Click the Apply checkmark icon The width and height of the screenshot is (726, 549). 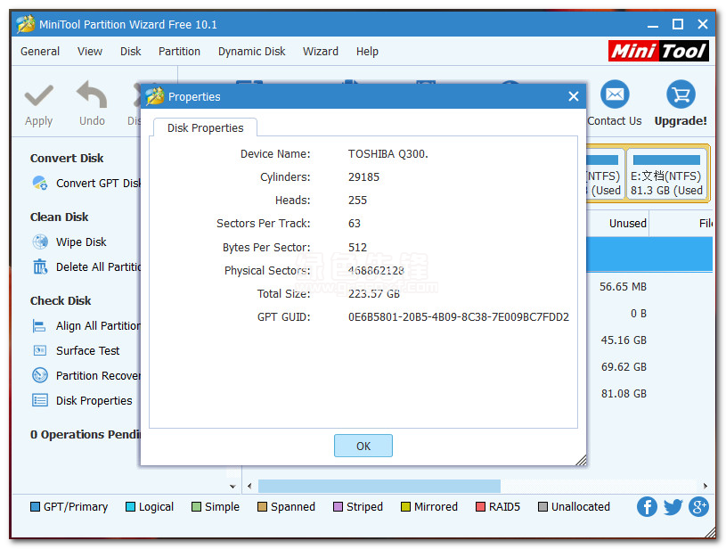coord(39,95)
